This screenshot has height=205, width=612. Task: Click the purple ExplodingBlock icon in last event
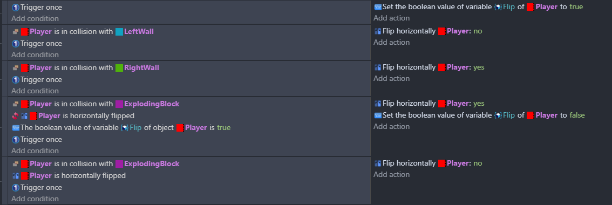[x=119, y=163]
